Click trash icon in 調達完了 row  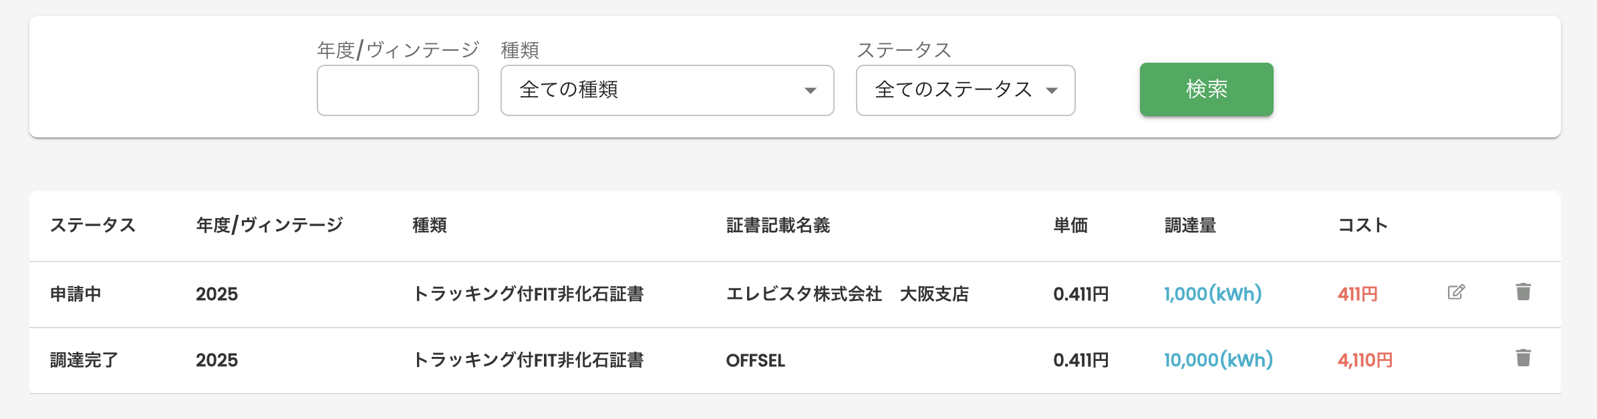[1523, 358]
